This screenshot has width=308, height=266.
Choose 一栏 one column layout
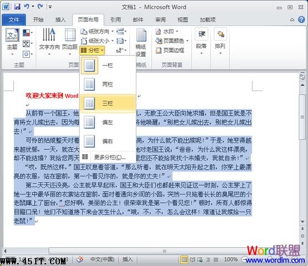108,66
